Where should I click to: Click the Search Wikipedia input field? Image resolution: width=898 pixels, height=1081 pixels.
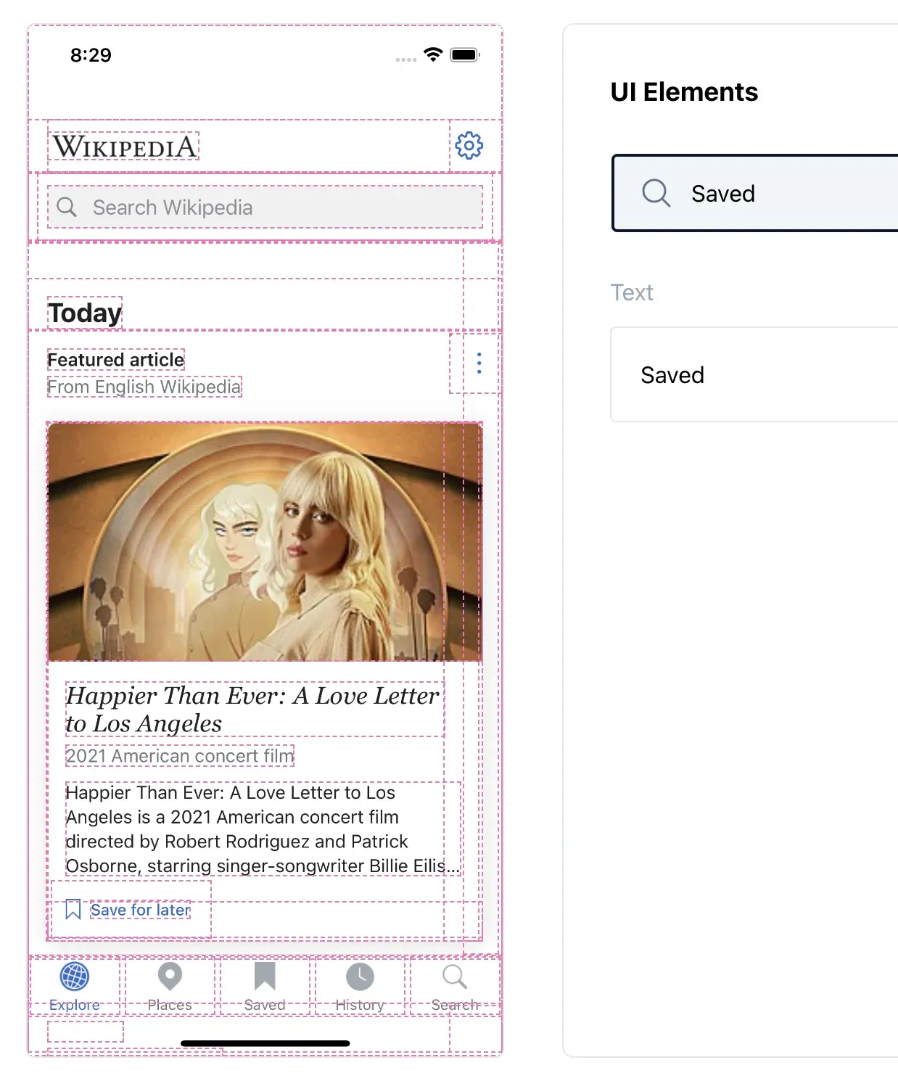[x=276, y=207]
